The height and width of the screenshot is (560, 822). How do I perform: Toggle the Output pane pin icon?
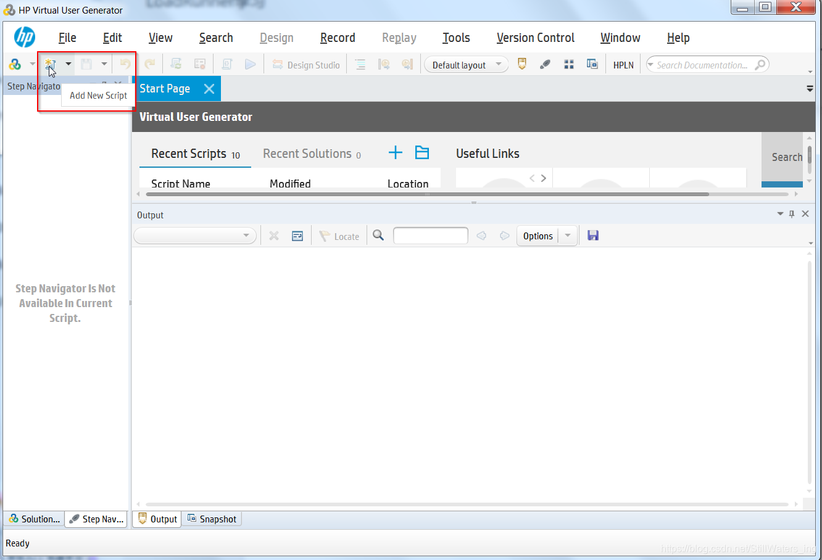pos(792,213)
